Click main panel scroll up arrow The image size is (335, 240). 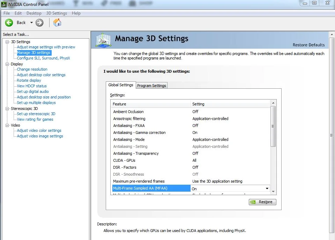[x=332, y=34]
